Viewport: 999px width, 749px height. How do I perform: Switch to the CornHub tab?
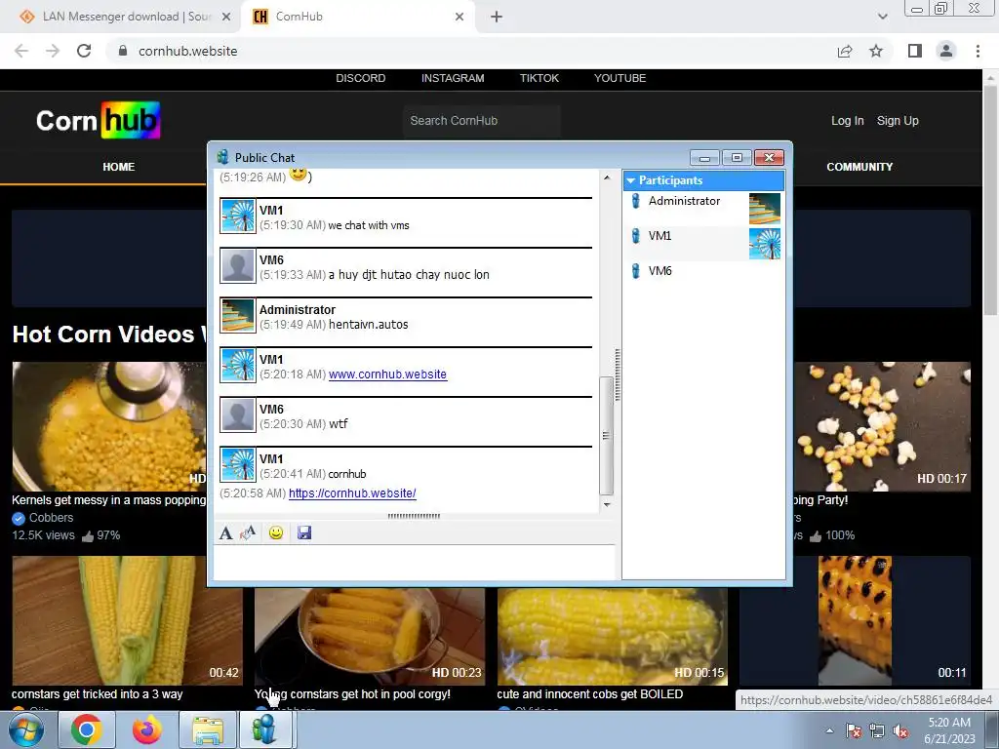pos(357,17)
